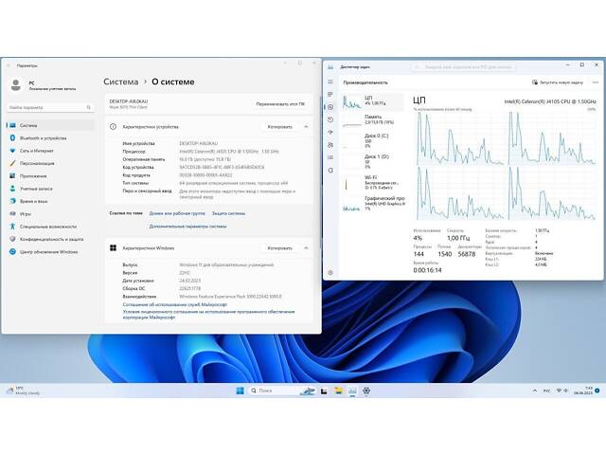Open Microsoft software license terms link

[208, 314]
